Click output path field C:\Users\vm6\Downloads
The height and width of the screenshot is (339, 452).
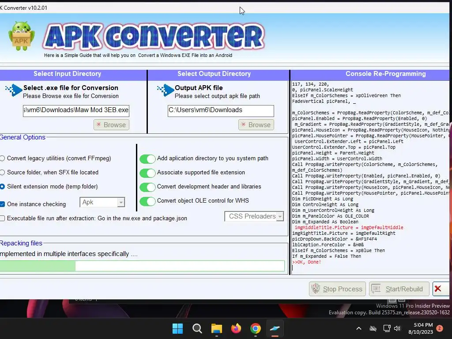(x=221, y=111)
